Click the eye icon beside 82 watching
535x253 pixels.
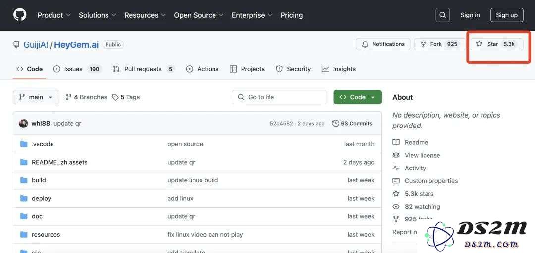pos(396,207)
